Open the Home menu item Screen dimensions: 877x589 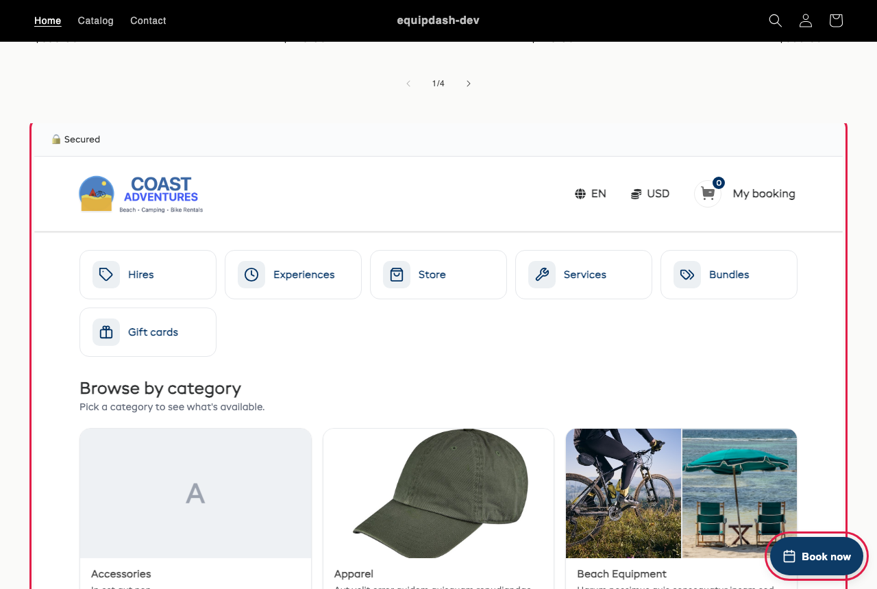point(48,21)
